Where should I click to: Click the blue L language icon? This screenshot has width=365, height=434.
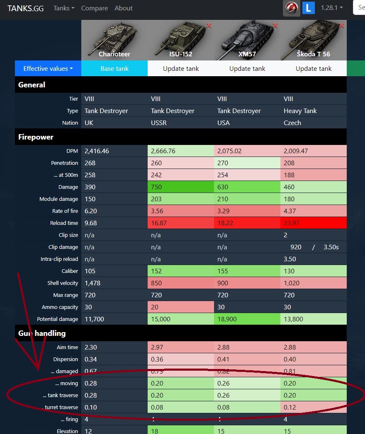(308, 8)
